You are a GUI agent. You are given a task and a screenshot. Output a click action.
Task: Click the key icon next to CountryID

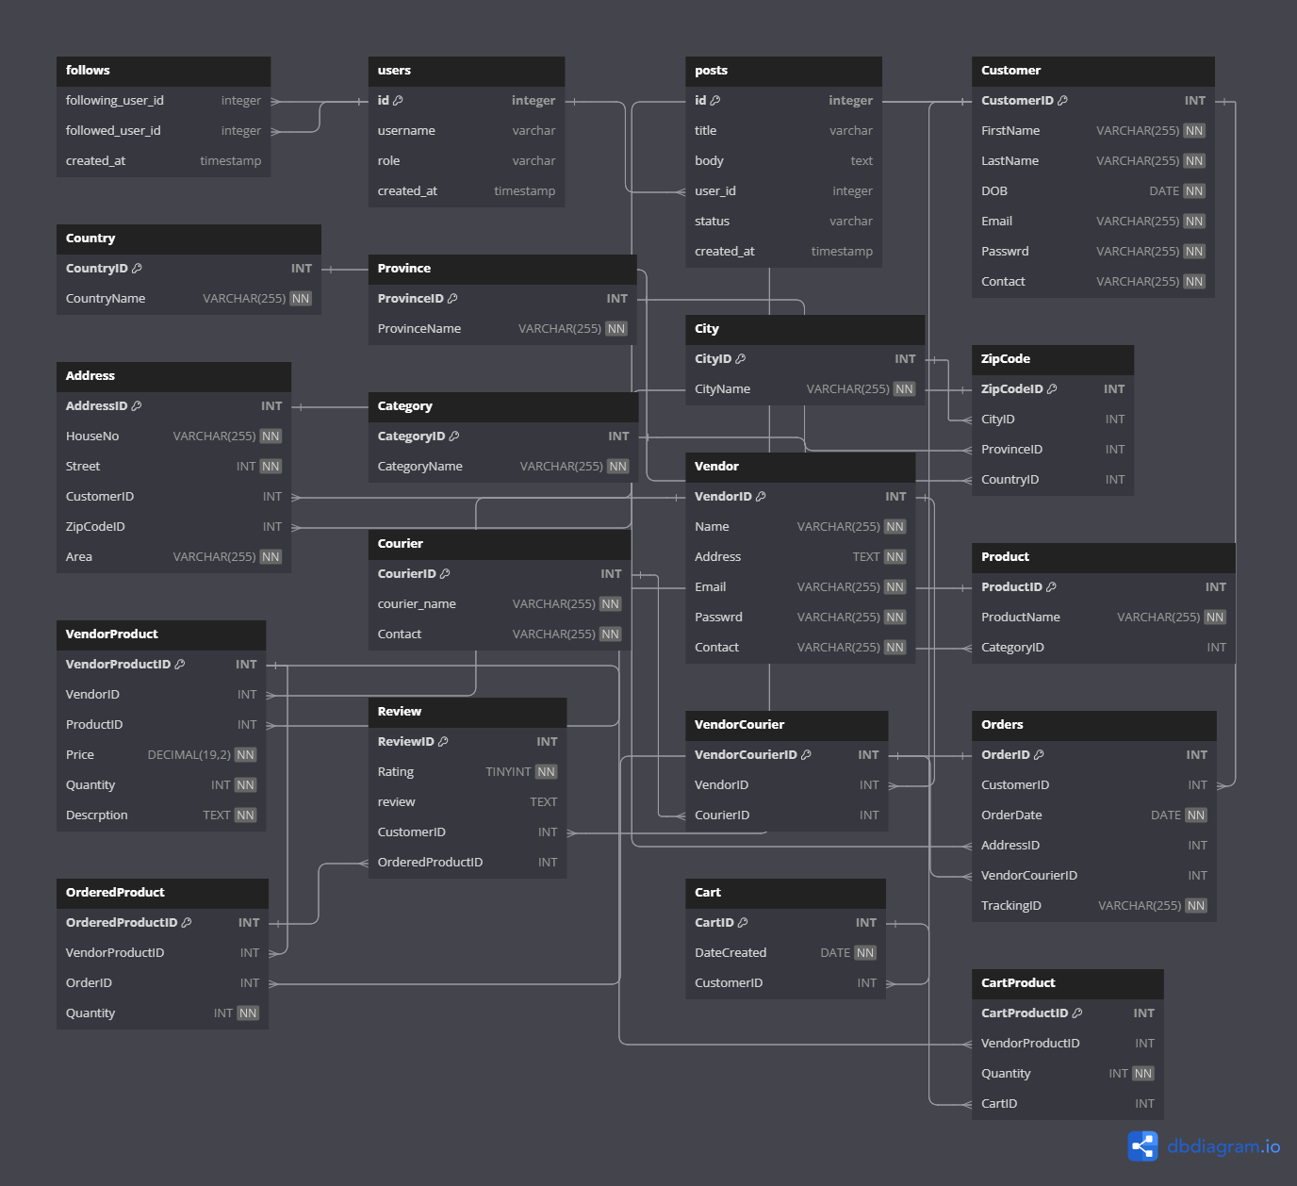[x=137, y=269]
